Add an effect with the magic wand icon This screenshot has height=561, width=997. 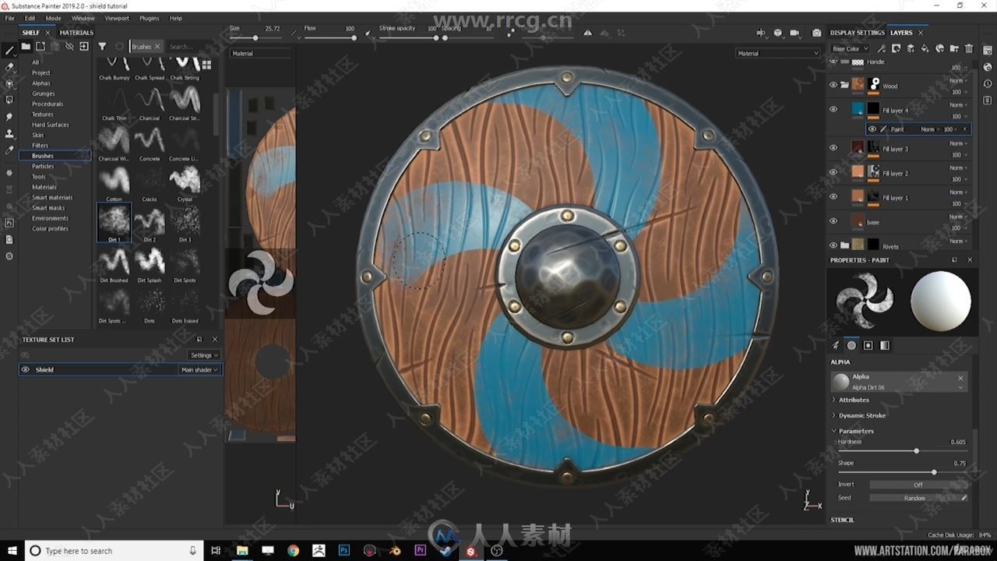[882, 48]
